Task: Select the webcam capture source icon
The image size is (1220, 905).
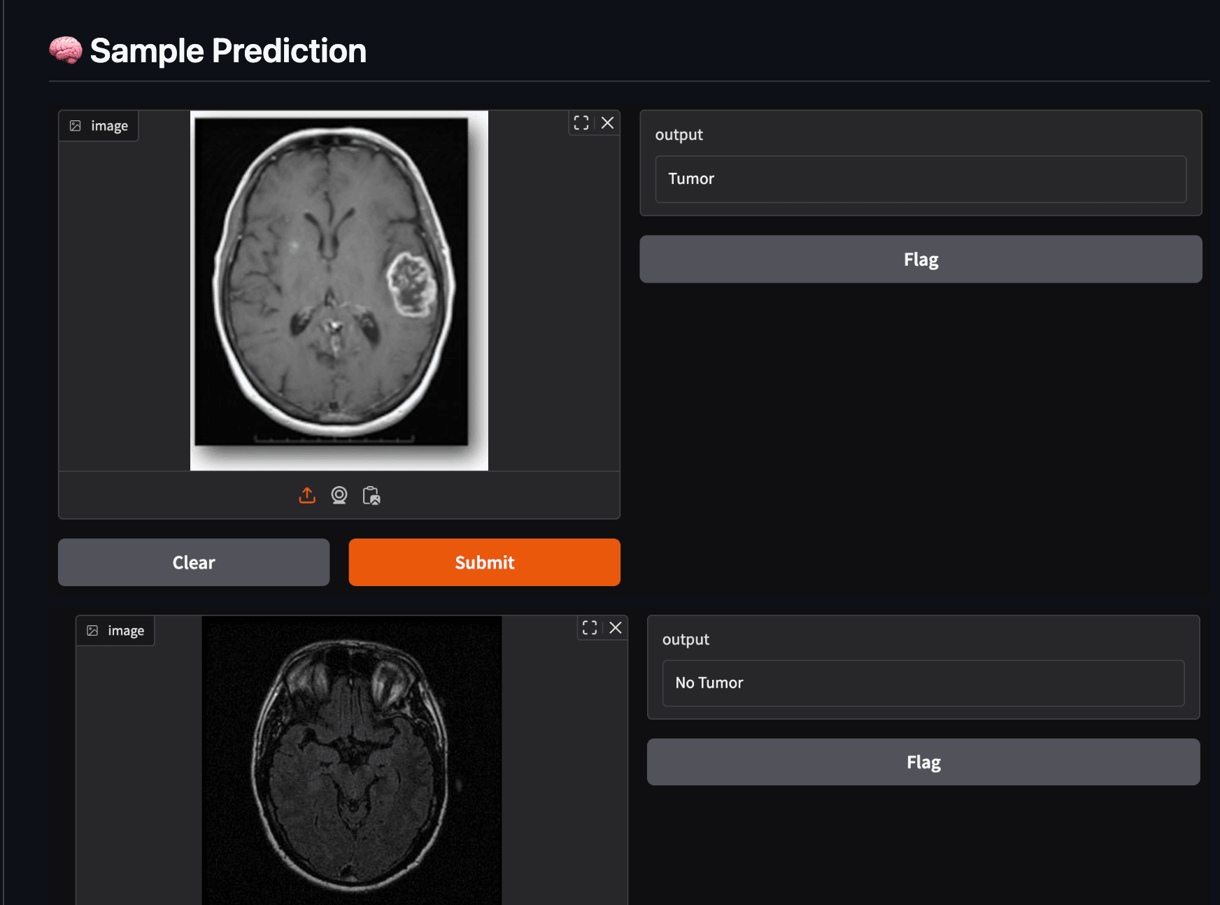Action: 339,495
